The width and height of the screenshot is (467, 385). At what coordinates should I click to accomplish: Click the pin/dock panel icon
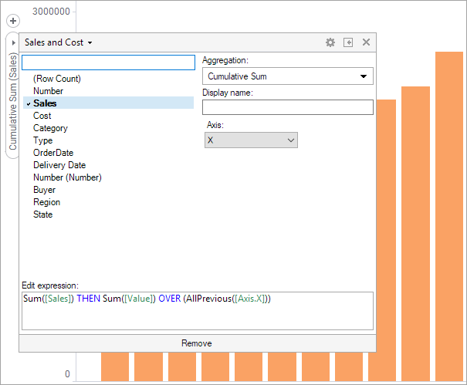point(348,42)
